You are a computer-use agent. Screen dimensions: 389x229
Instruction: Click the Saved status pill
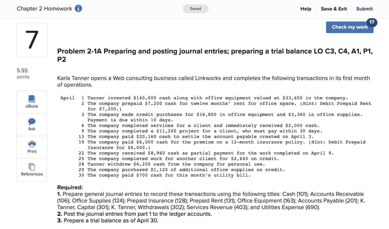point(196,9)
